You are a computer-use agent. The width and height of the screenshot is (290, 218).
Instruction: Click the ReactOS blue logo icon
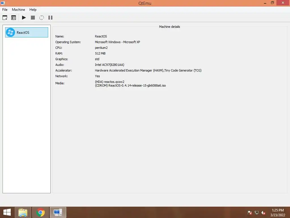(10, 32)
